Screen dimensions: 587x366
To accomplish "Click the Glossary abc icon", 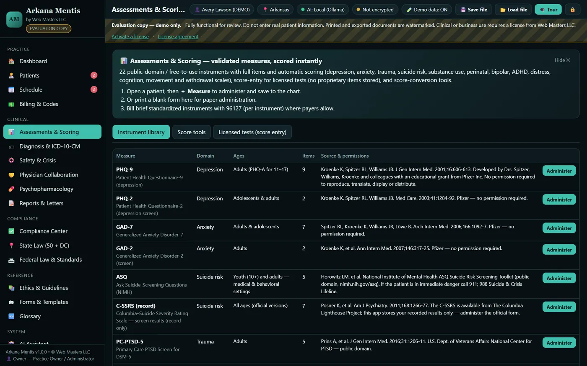I will (11, 316).
